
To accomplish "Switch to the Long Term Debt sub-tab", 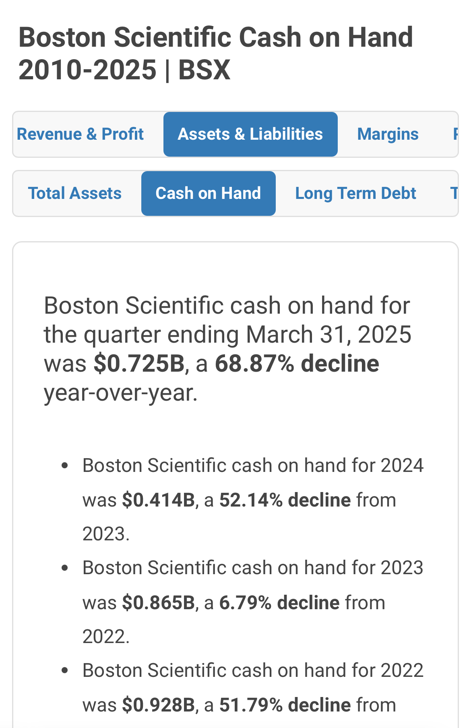I will (355, 193).
